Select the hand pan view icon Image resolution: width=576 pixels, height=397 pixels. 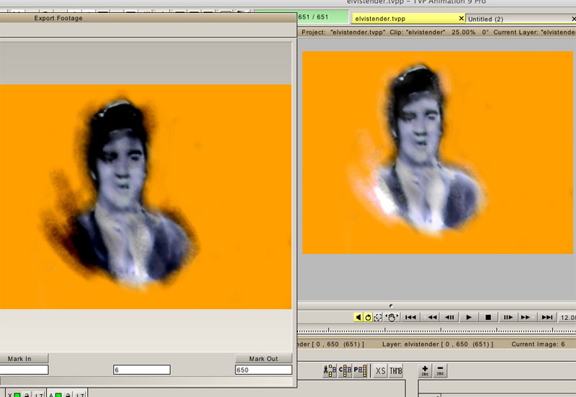(392, 317)
